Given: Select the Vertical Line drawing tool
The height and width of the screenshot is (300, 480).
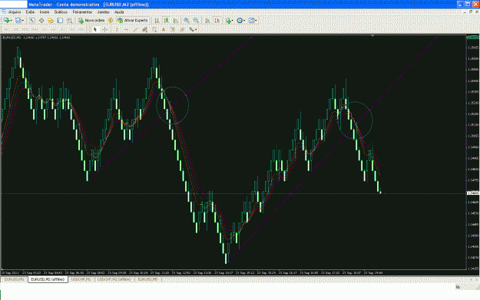Looking at the screenshot, I should 117,29.
